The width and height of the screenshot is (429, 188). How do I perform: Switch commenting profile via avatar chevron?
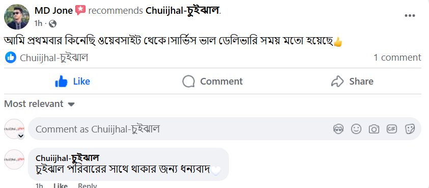tap(21, 136)
